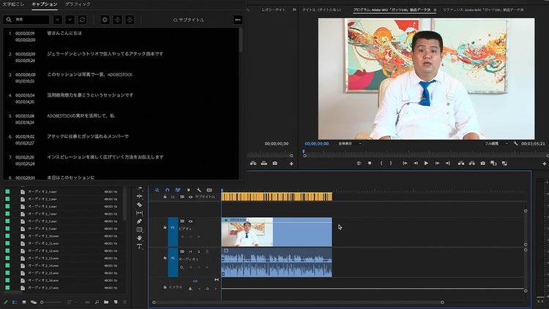
Task: Select the Type tool in the tools panel
Action: [139, 246]
